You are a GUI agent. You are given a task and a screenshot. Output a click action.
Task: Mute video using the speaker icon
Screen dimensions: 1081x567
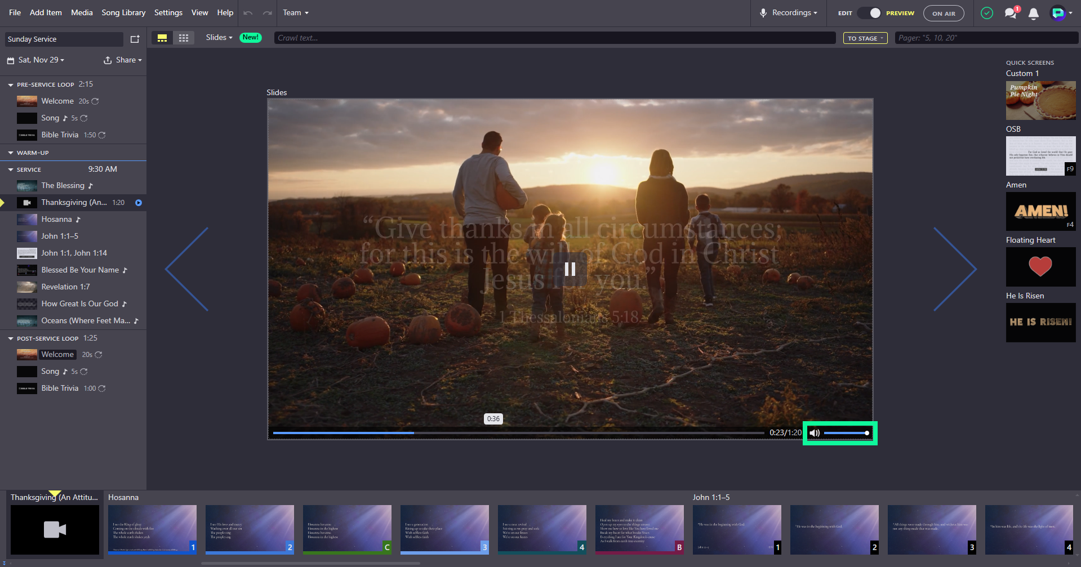pyautogui.click(x=815, y=433)
